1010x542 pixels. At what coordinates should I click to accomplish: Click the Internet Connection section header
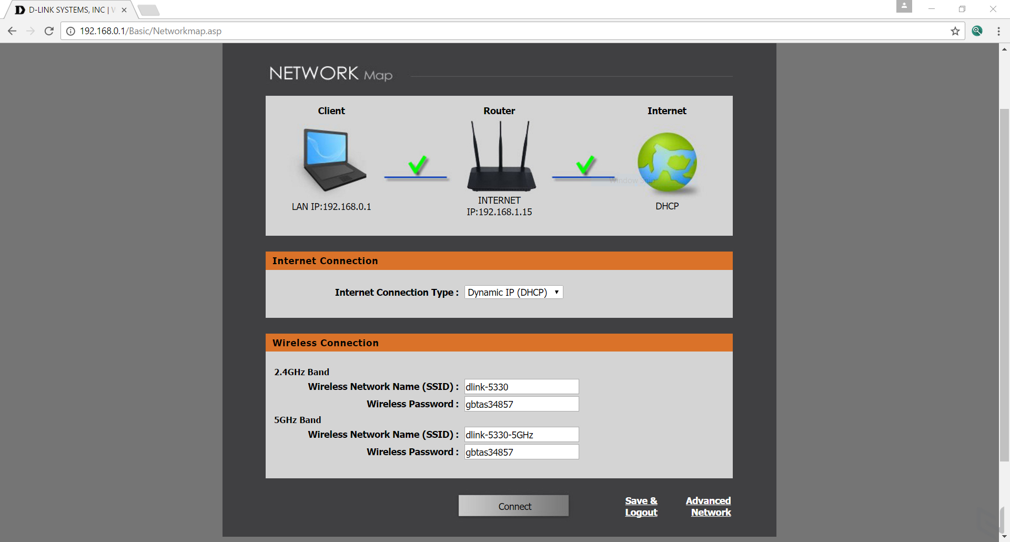(499, 261)
